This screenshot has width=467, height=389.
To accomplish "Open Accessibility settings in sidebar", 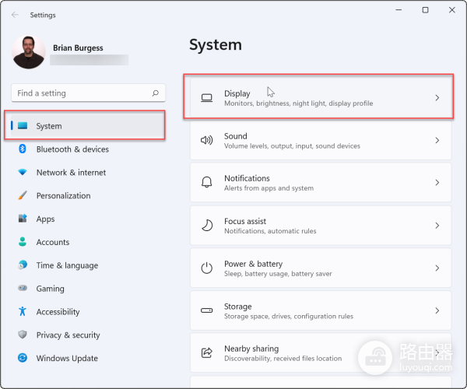I will point(58,312).
